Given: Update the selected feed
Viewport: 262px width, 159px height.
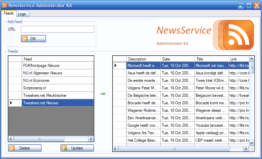Looking at the screenshot, I should (77, 148).
